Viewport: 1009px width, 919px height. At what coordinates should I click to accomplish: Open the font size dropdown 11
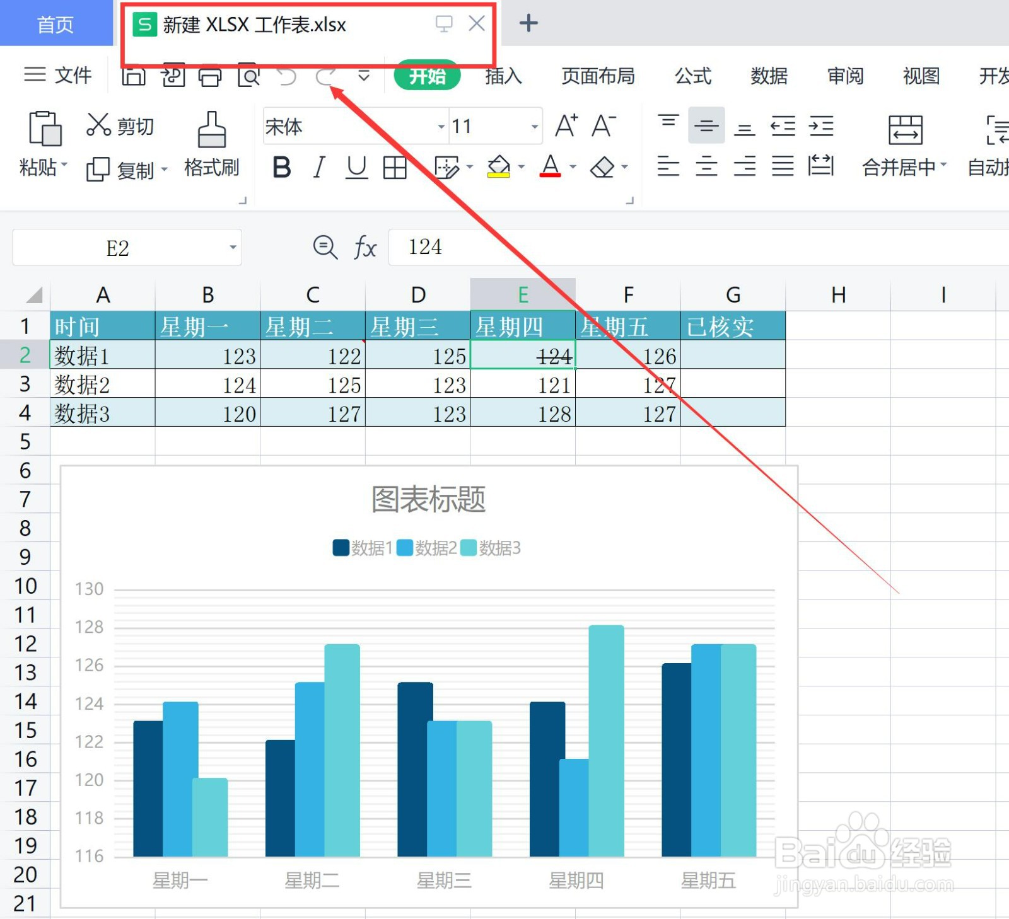point(535,127)
